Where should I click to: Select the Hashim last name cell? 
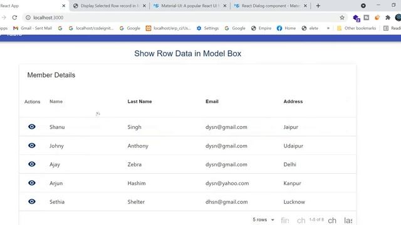coord(137,183)
